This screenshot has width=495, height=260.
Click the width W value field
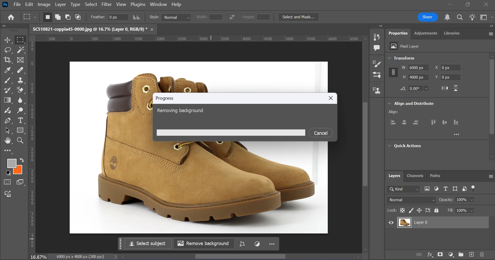pyautogui.click(x=418, y=68)
